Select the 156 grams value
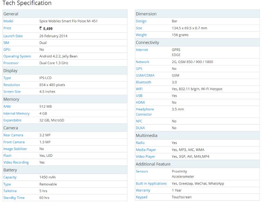The image size is (266, 205). click(x=180, y=35)
